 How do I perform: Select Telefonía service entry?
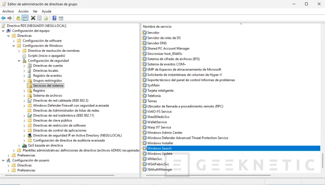click(x=154, y=96)
